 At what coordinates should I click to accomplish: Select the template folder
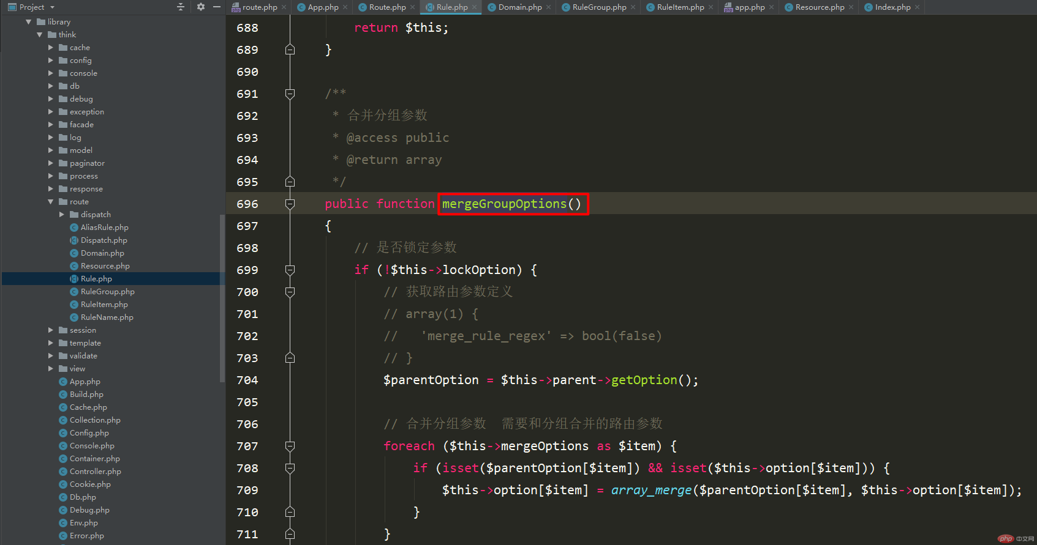[x=85, y=343]
